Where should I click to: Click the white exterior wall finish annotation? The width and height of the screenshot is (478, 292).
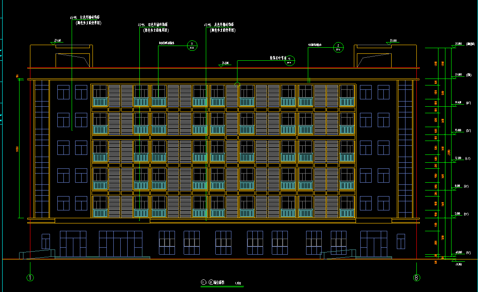click(153, 28)
